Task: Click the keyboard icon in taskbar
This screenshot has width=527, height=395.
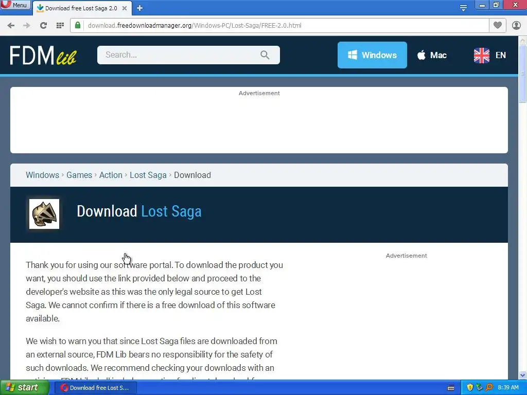Action: [x=451, y=388]
